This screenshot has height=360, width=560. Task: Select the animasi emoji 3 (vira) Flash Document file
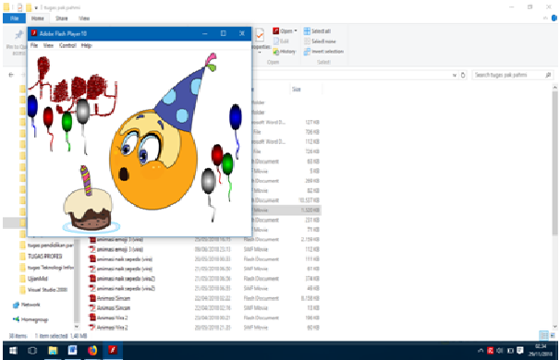pos(119,239)
